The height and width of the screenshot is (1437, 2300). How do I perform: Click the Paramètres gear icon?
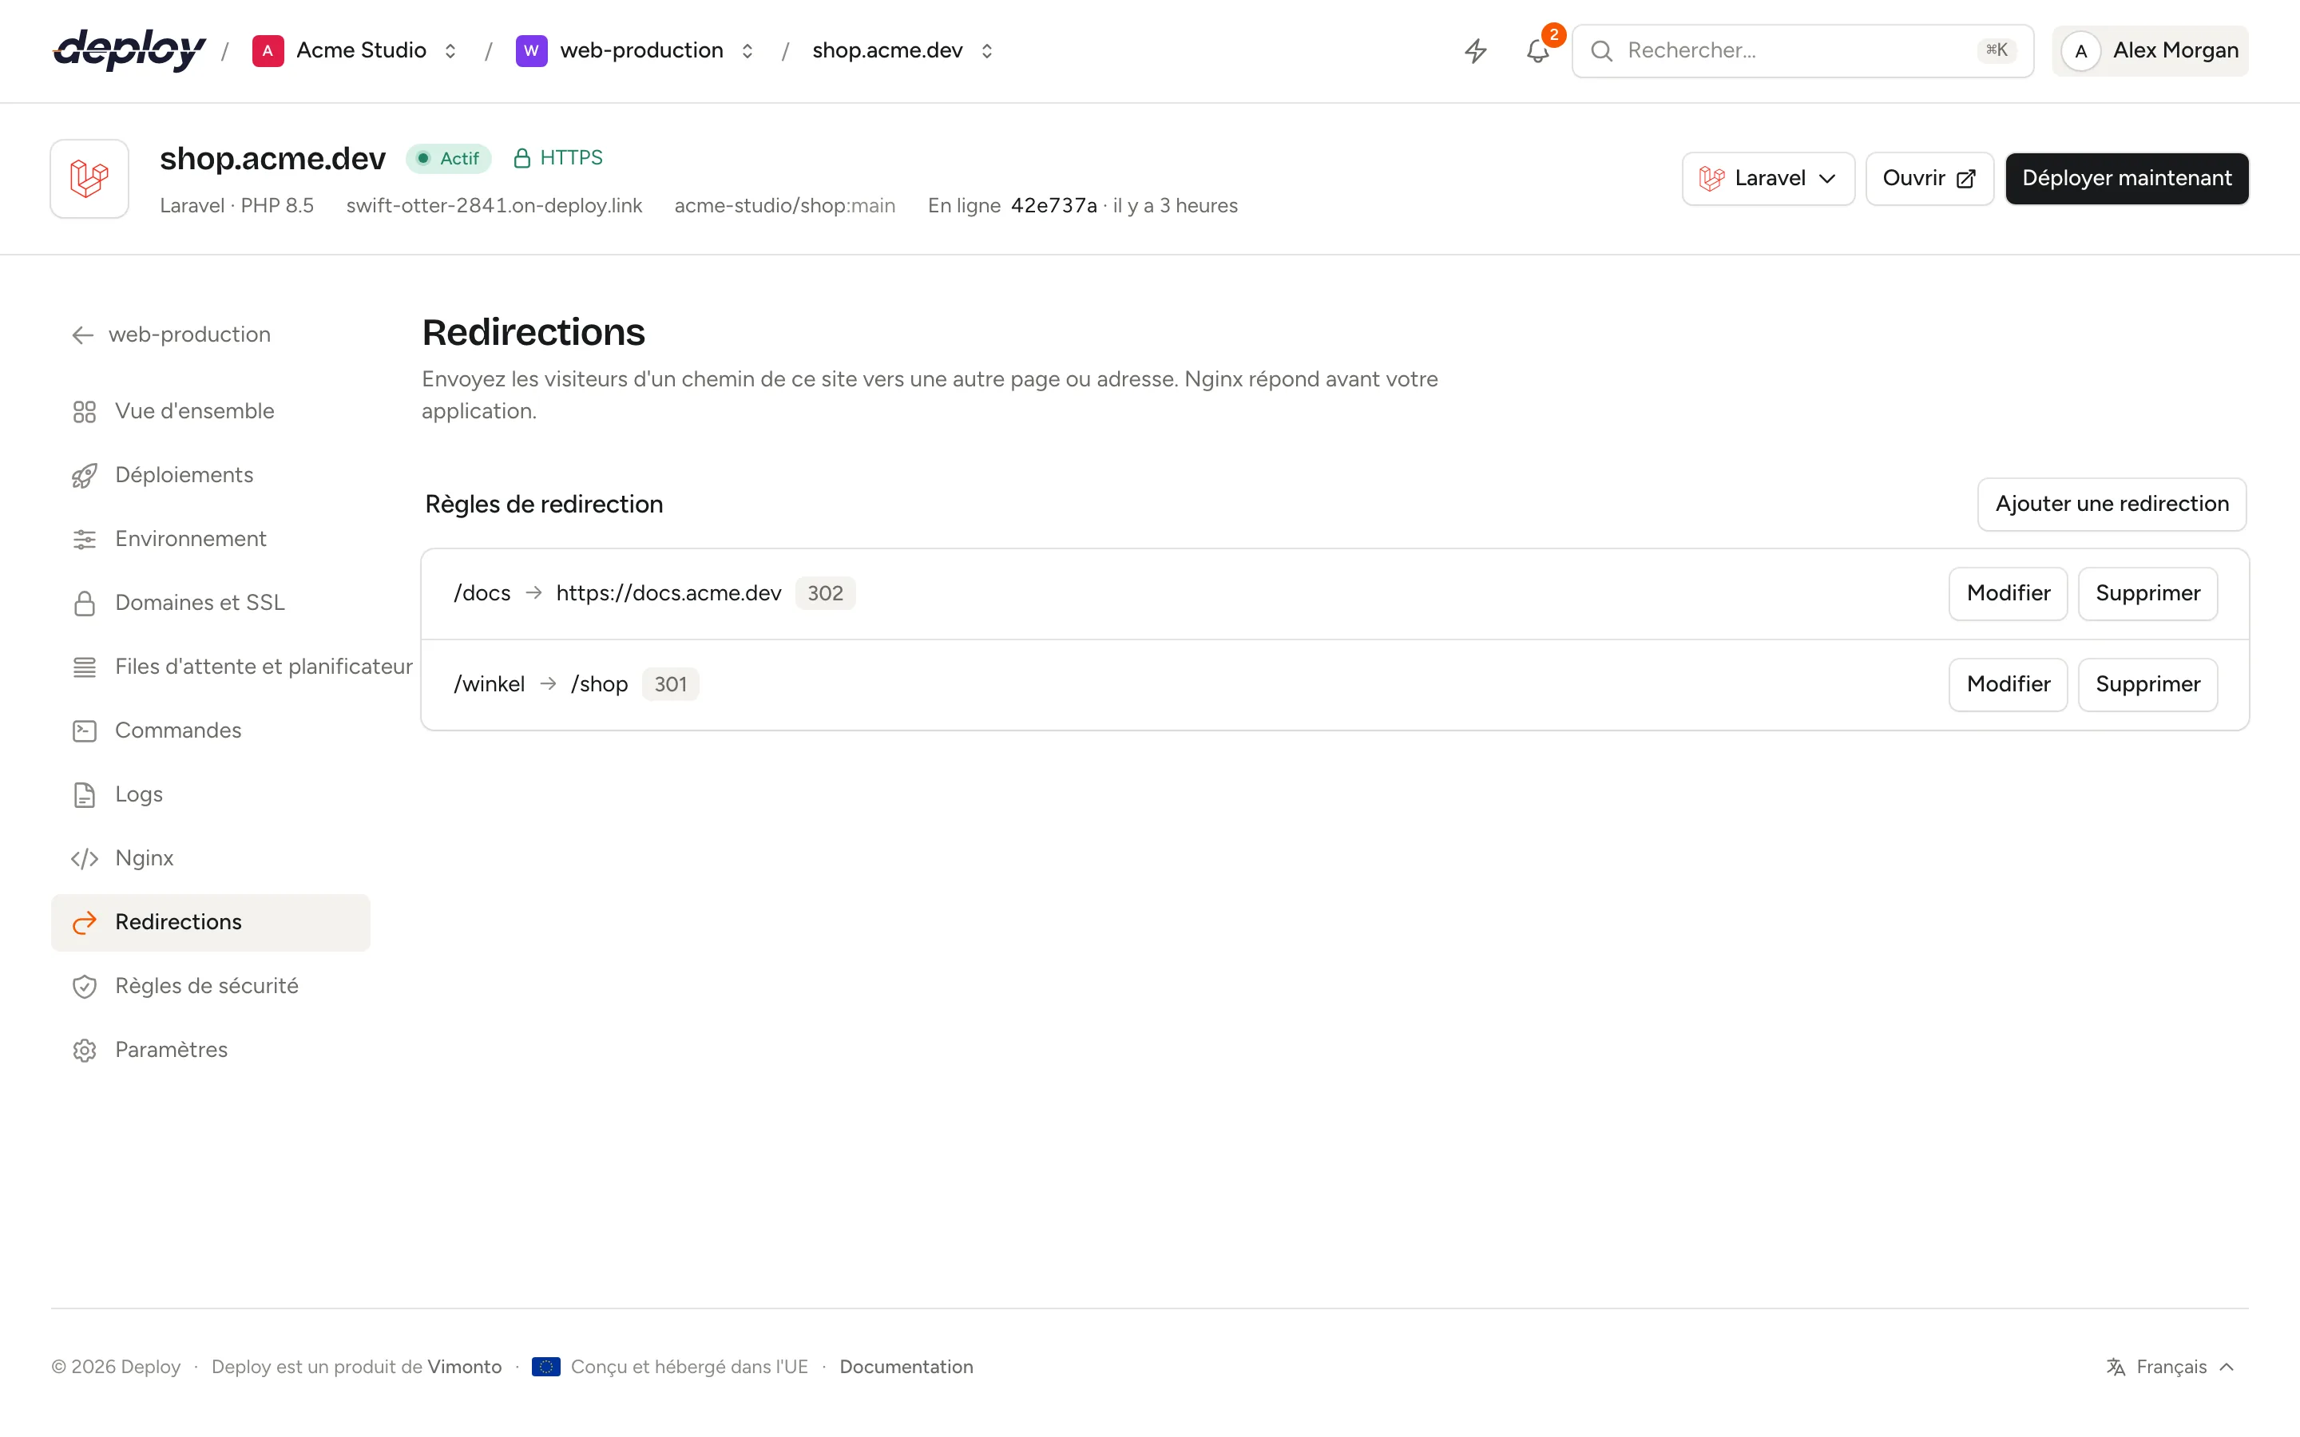point(85,1050)
